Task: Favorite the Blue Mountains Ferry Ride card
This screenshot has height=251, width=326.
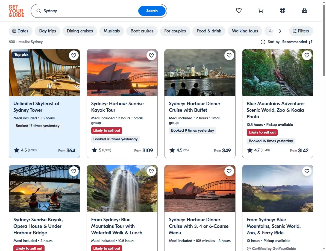Action: click(307, 171)
